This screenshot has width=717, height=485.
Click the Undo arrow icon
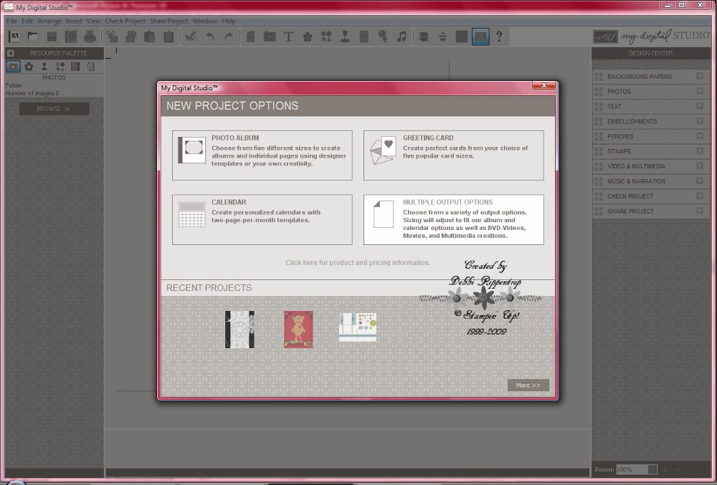(x=210, y=37)
